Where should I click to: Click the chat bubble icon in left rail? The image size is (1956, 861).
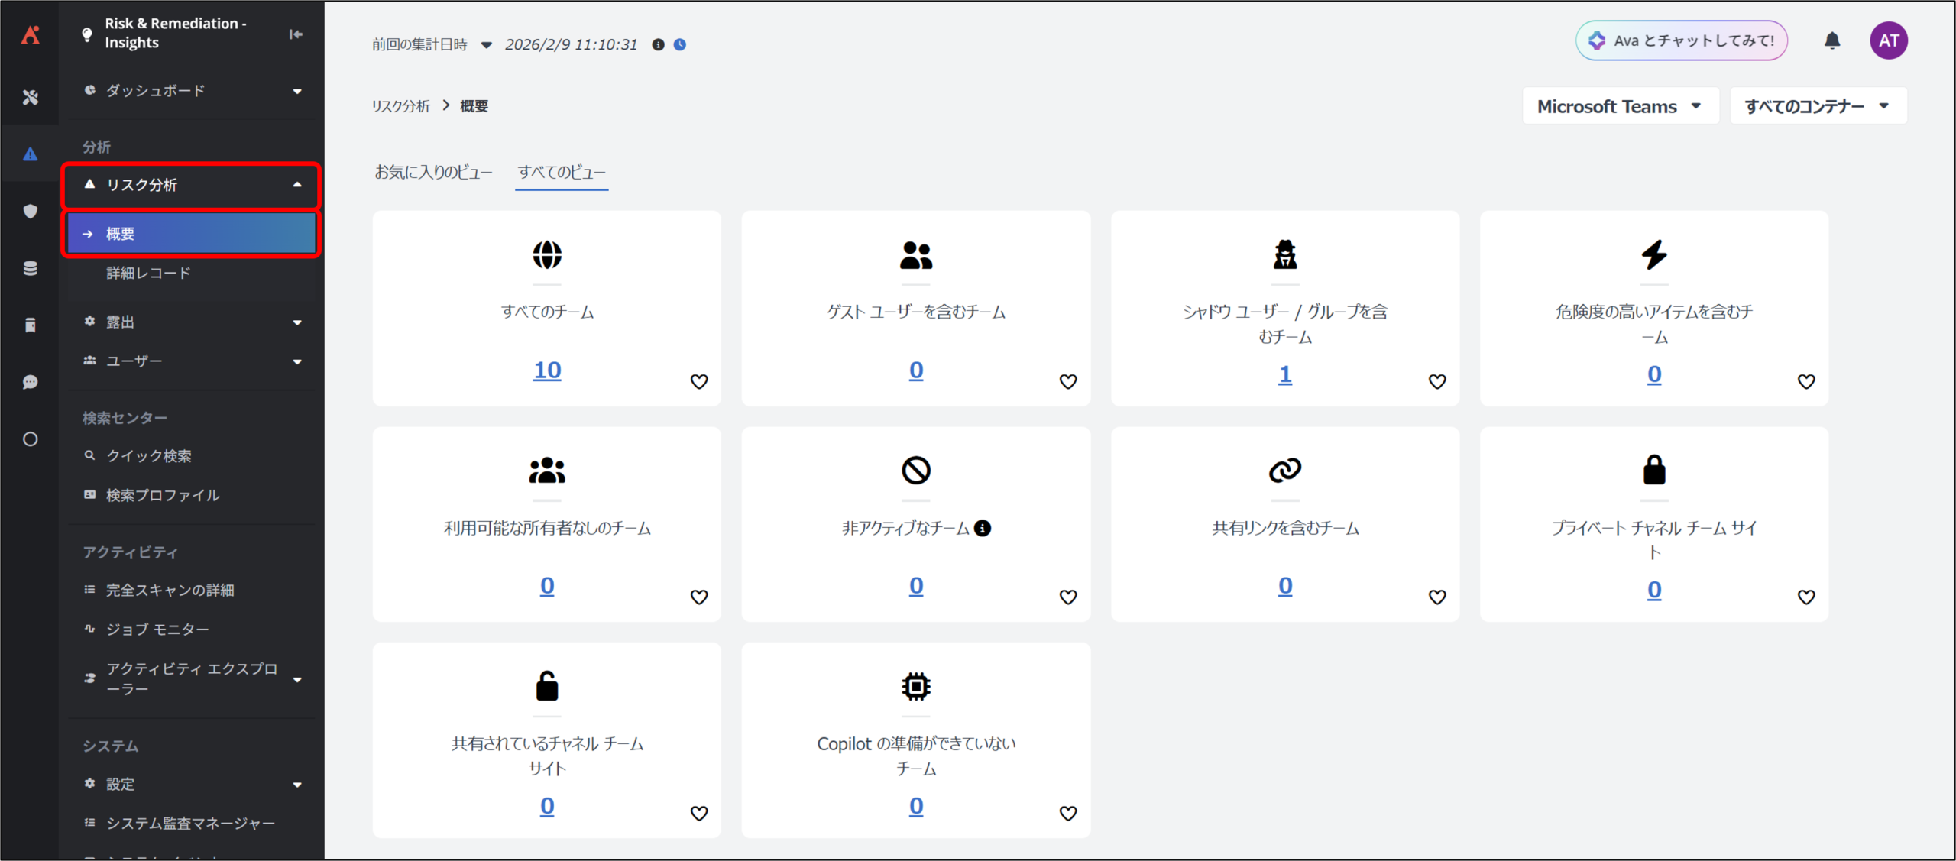pyautogui.click(x=30, y=382)
